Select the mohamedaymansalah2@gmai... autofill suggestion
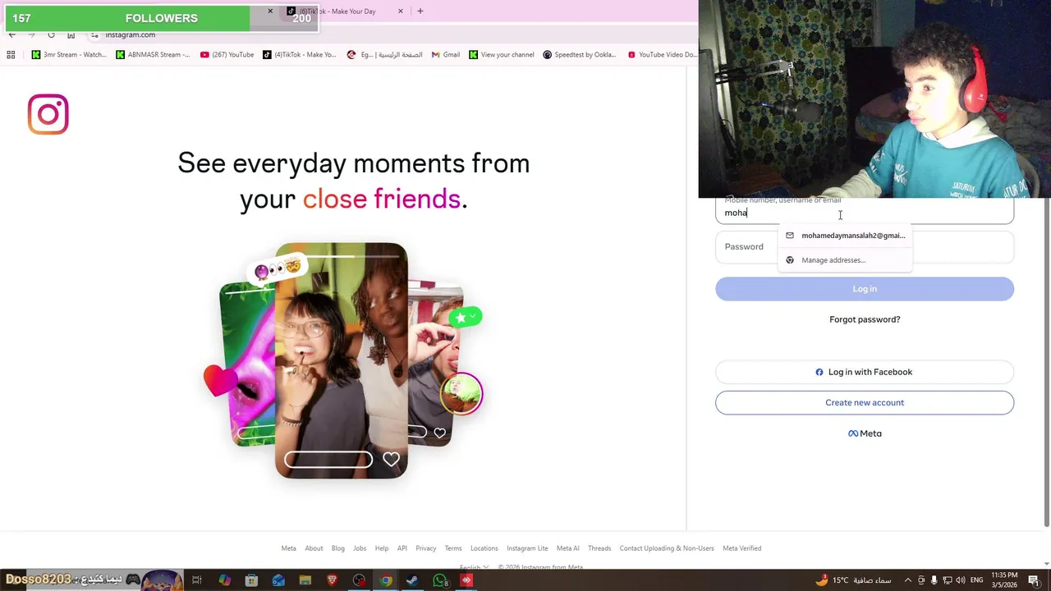Viewport: 1051px width, 591px height. 845,236
